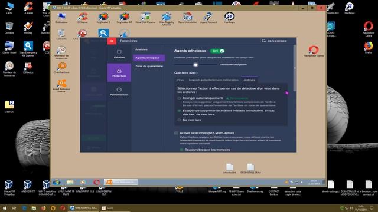Choose Corriger automatiquement radio option
The height and width of the screenshot is (212, 378).
click(179, 98)
